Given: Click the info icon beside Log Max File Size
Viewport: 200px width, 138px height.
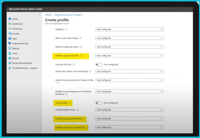Looking at the screenshot, I should coord(74,65).
